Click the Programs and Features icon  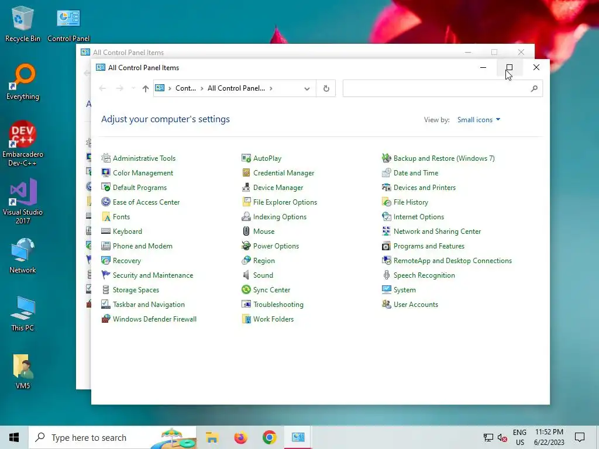click(x=387, y=246)
